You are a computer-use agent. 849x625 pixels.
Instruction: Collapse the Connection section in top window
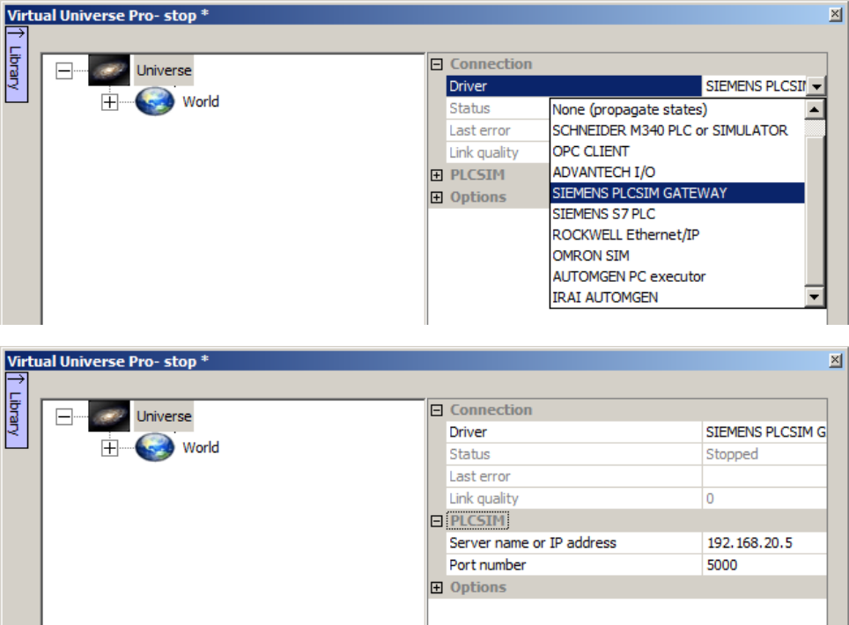click(x=437, y=64)
